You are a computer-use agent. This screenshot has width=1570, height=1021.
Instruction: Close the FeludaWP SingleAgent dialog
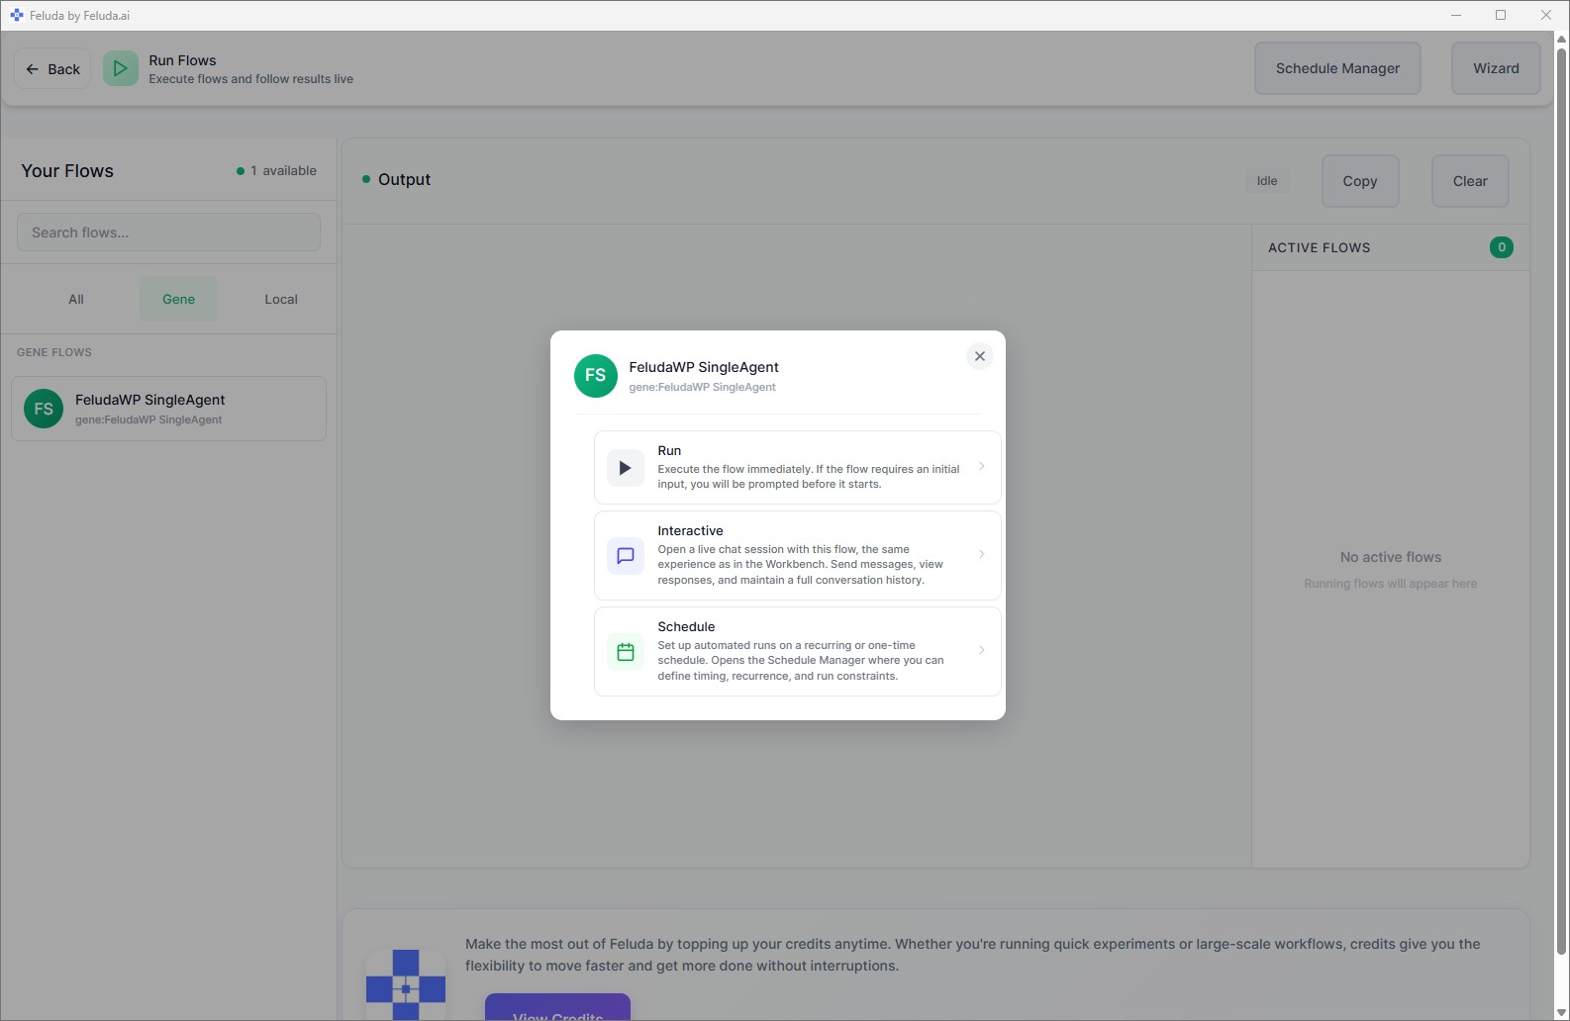979,356
